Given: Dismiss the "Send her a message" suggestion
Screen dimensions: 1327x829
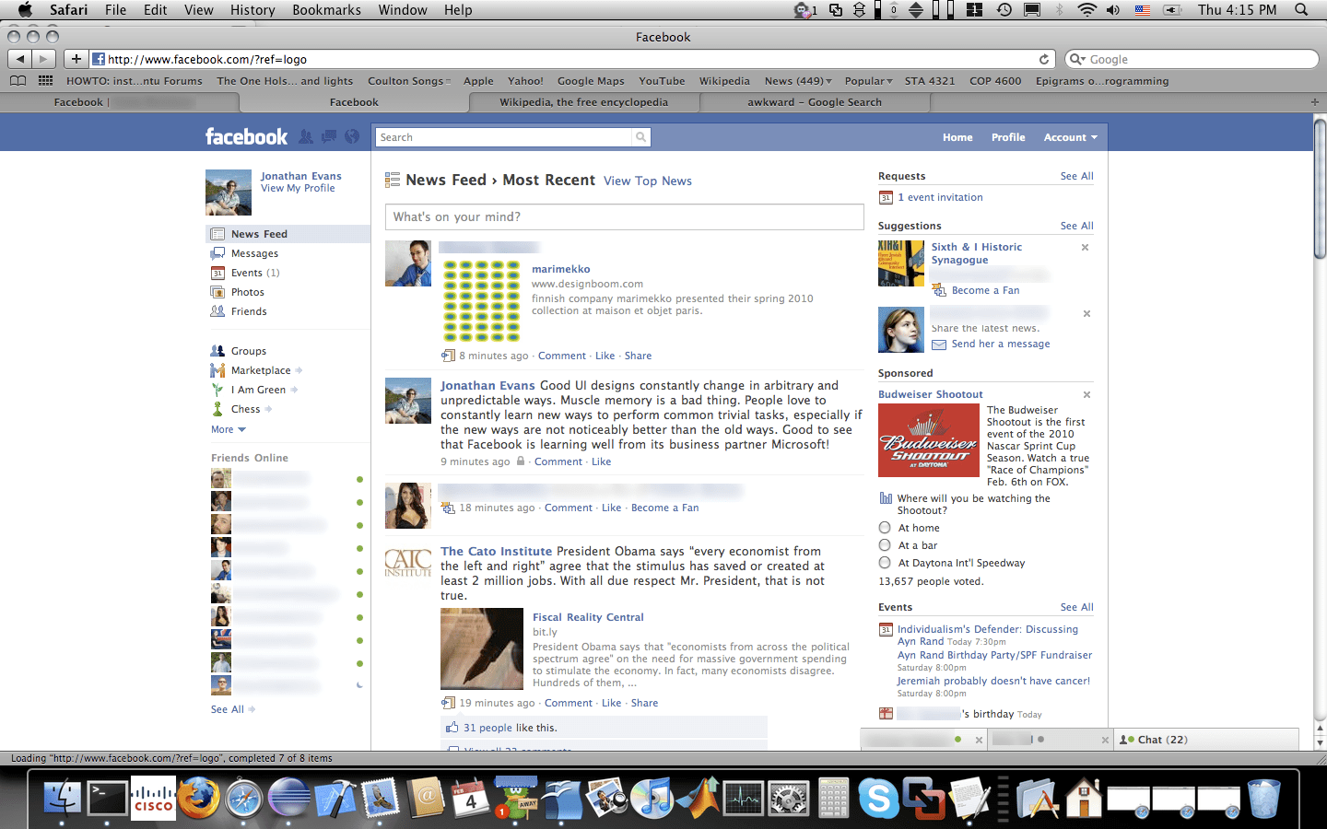Looking at the screenshot, I should click(x=1086, y=313).
